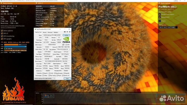Collapse GPU0 NVIDIA GeForce RTX 2060 SUPER section
The image size is (187, 105).
pos(2,42)
